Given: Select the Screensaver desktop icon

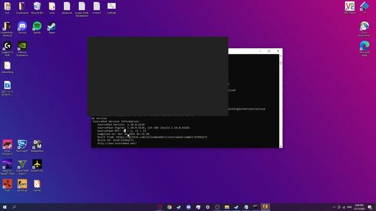Looking at the screenshot, I should tap(22, 8).
